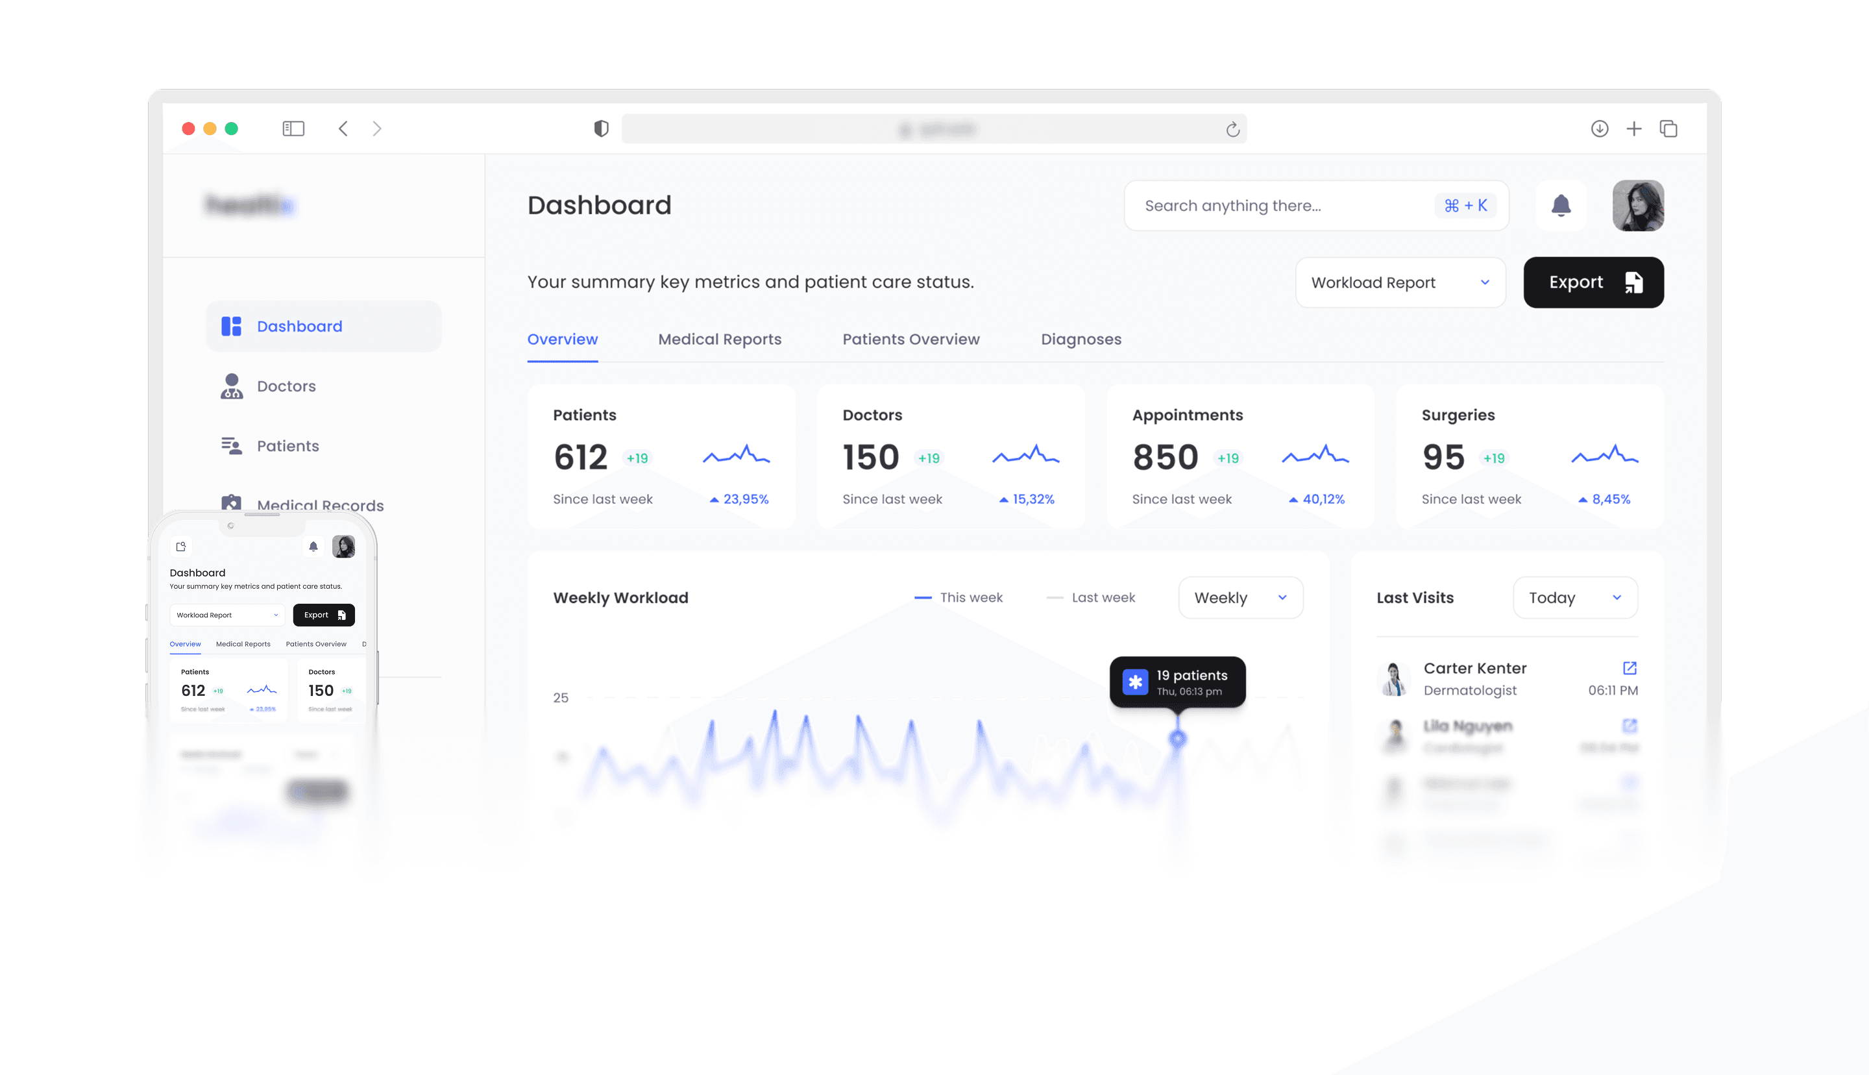Click the Appointments card sparkline chart

pyautogui.click(x=1315, y=454)
